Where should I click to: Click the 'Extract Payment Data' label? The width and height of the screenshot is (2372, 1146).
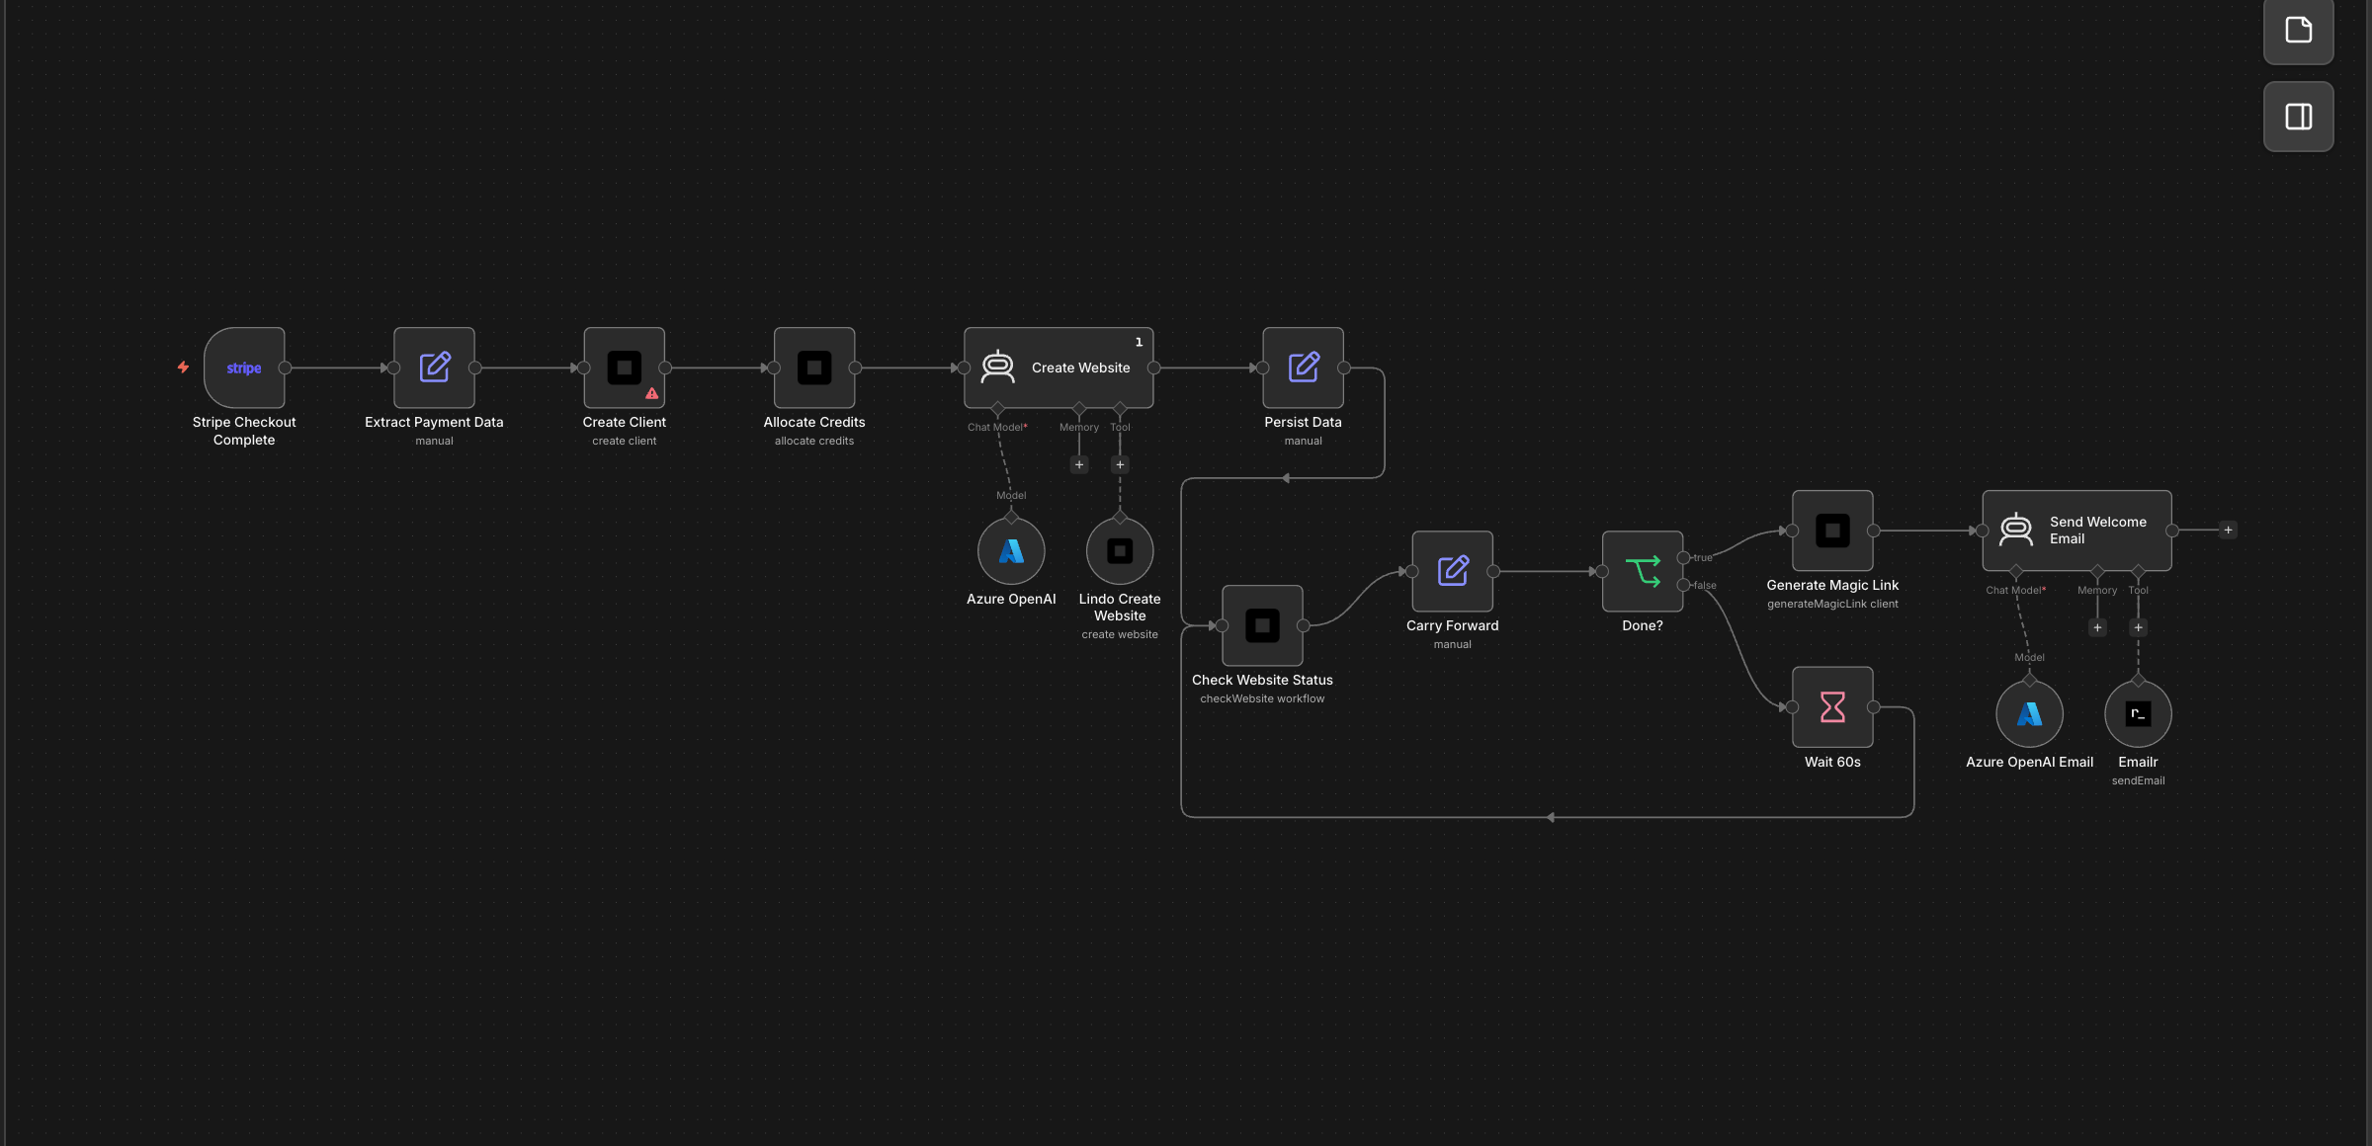click(x=434, y=422)
